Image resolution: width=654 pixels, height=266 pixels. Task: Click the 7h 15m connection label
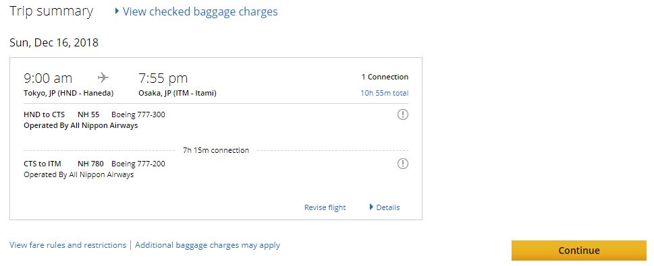(216, 150)
